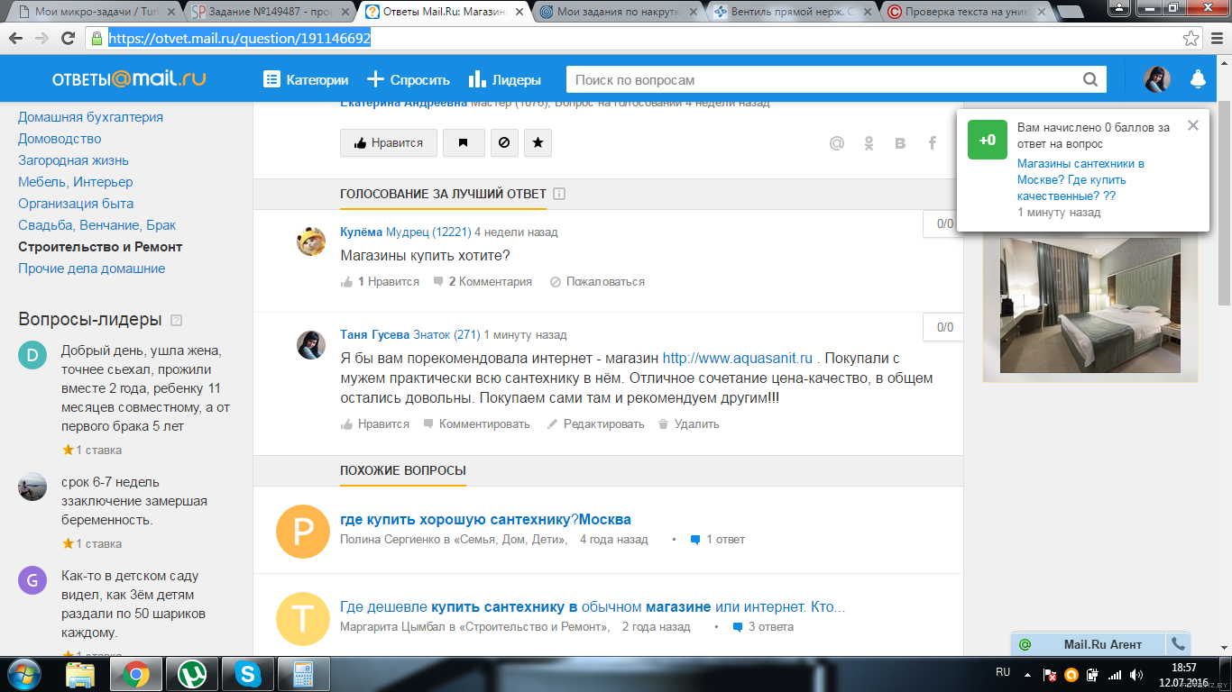Click the search magnifier icon
The height and width of the screenshot is (692, 1232).
(x=1089, y=79)
